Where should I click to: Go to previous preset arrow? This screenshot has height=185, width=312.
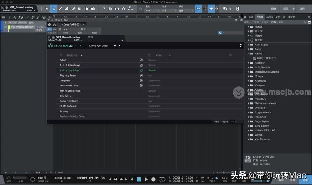pos(115,45)
